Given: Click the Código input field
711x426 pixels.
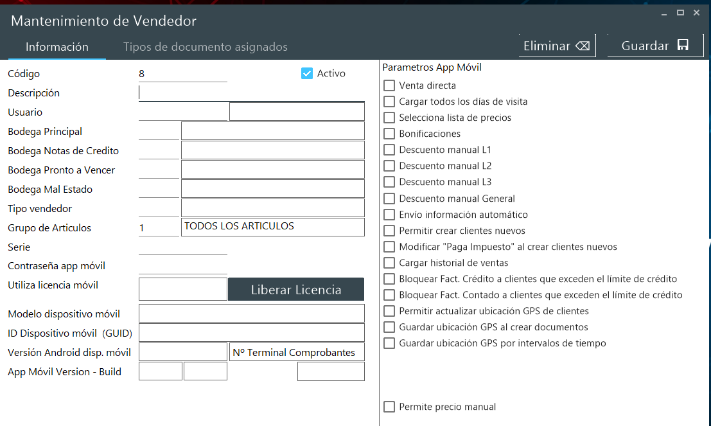Looking at the screenshot, I should click(x=182, y=74).
